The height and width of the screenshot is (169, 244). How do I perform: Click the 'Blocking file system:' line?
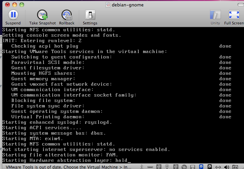click(43, 100)
